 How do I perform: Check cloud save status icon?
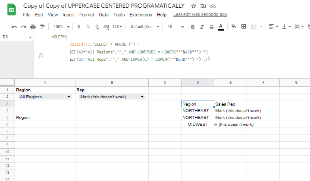213,6
